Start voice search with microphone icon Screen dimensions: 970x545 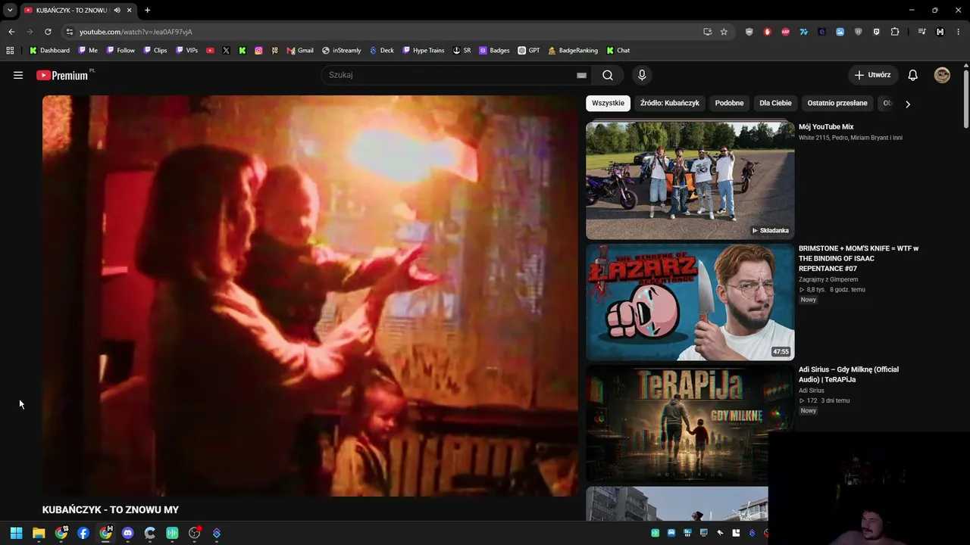pos(642,75)
